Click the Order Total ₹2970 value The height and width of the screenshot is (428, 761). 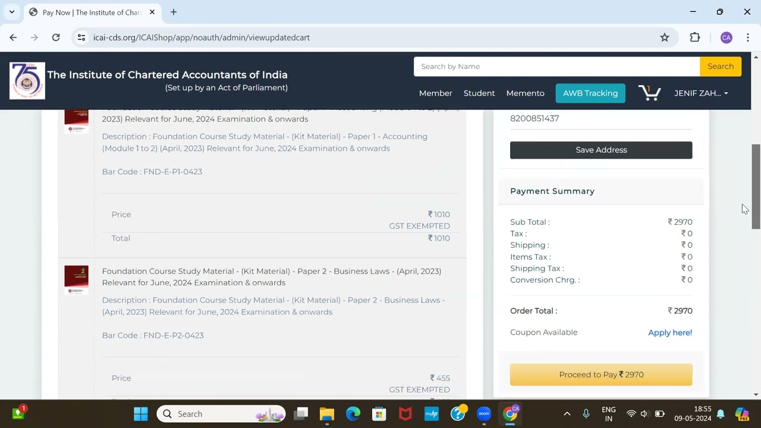(680, 311)
